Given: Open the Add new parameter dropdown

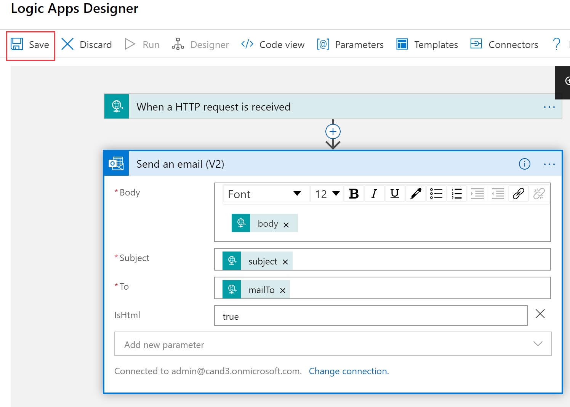Looking at the screenshot, I should coord(333,344).
